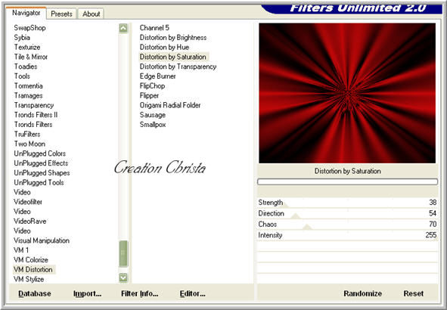Click the category list scrollbar thumb

[x=123, y=254]
